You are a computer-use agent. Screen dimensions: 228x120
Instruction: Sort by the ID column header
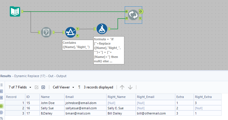click(x=32, y=97)
